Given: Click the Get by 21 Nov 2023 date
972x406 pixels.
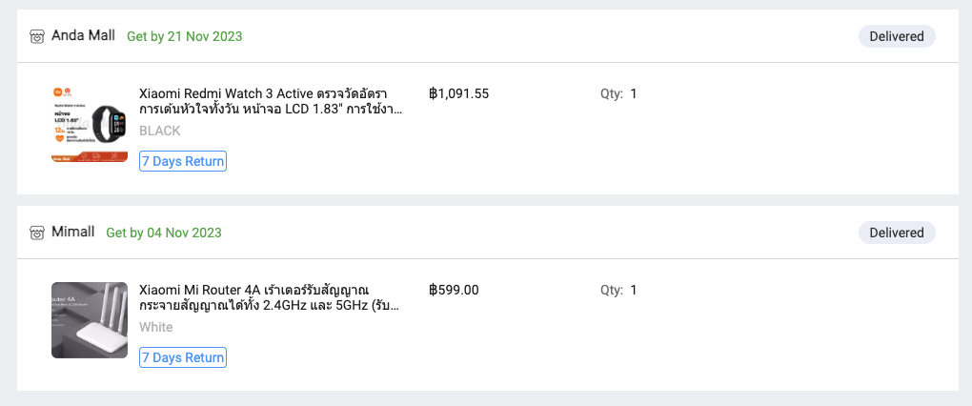Looking at the screenshot, I should tap(185, 36).
